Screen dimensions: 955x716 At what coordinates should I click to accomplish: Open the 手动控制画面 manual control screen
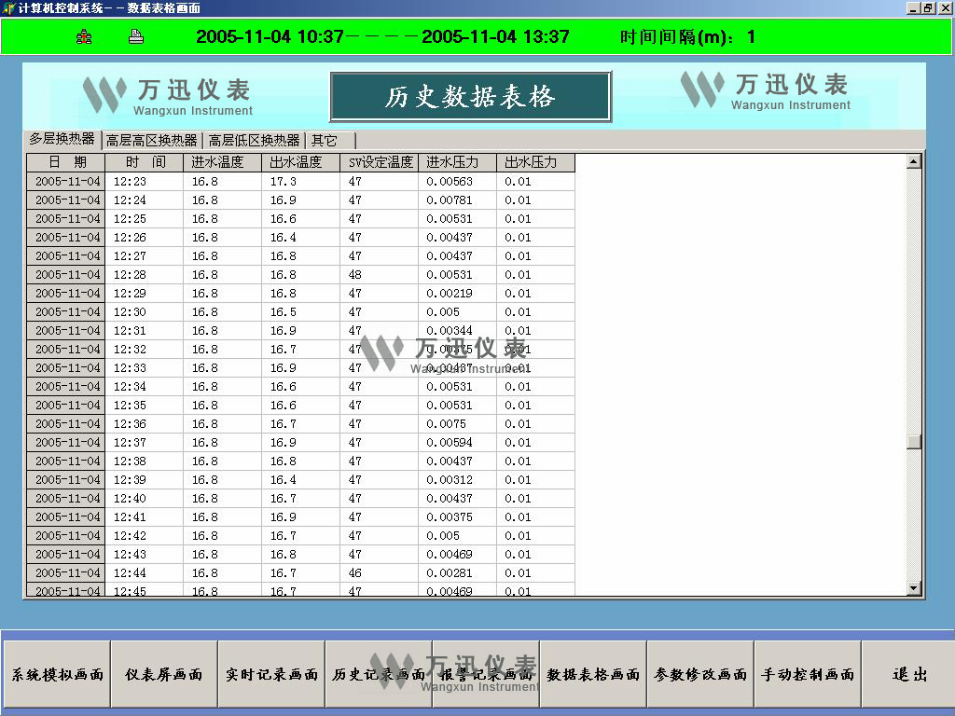click(x=807, y=673)
